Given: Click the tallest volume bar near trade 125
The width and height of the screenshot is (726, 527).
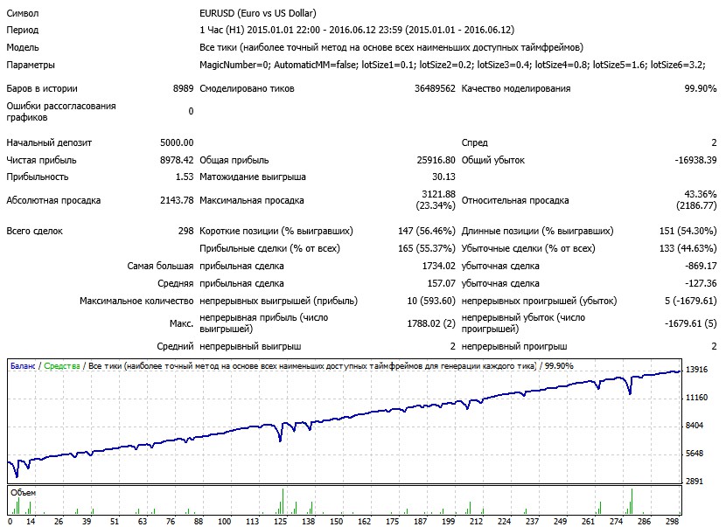Looking at the screenshot, I should click(x=283, y=501).
